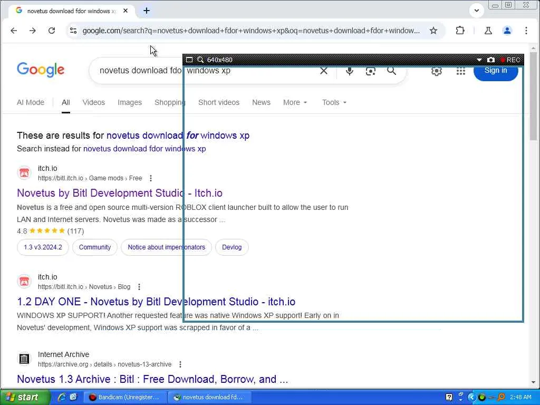Open Chrome three-dot menu

pos(526,31)
